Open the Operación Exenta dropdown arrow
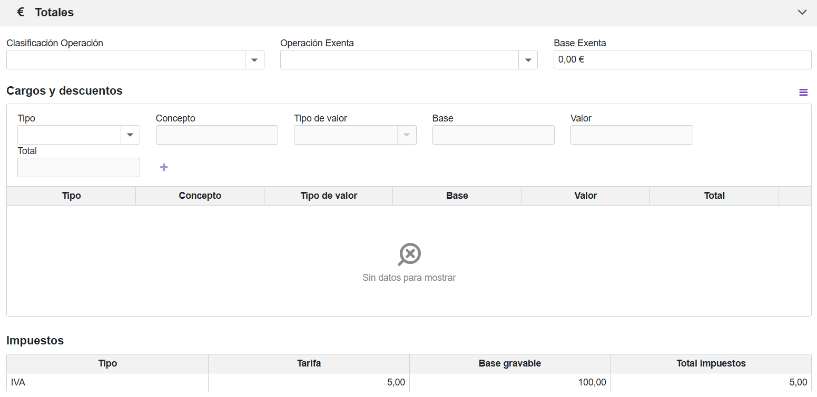817x397 pixels. coord(528,60)
